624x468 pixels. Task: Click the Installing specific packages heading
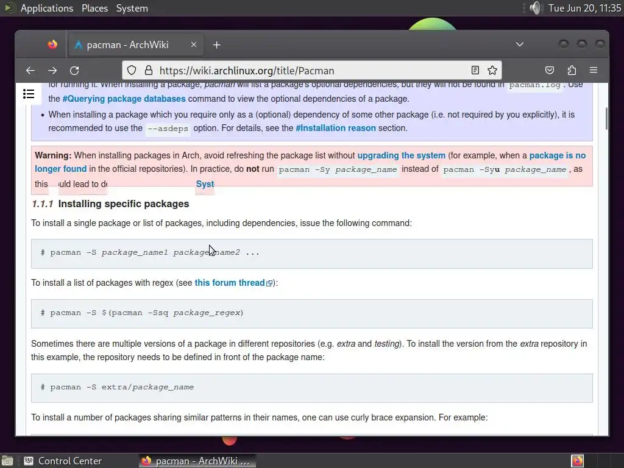coord(123,204)
